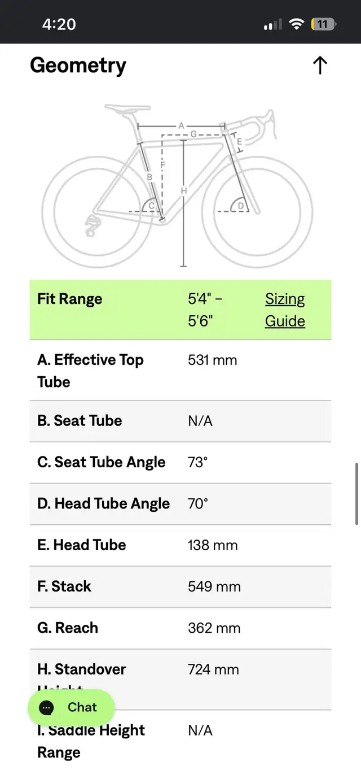Select the Head Tube Angle row

click(x=180, y=504)
